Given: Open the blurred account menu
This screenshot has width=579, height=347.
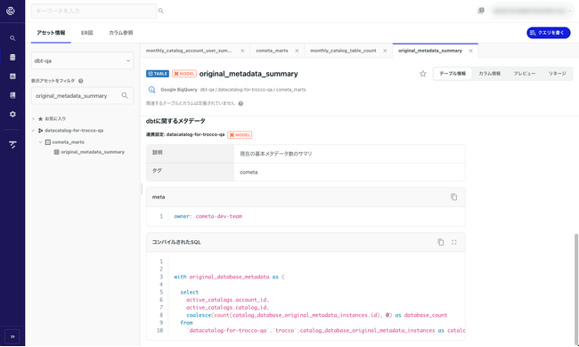Looking at the screenshot, I should tap(532, 11).
